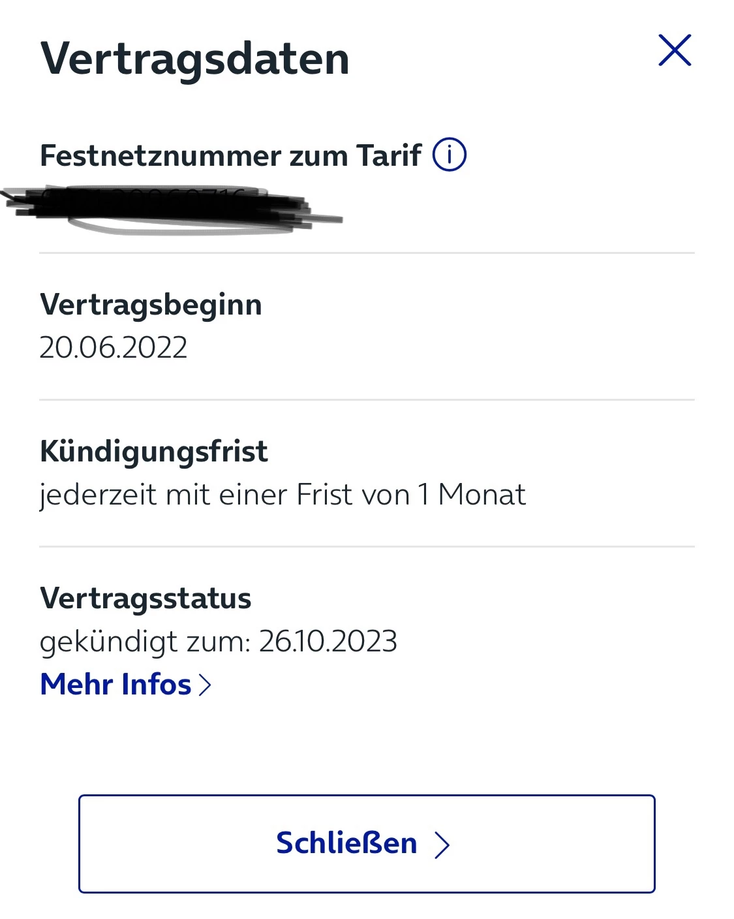Close the Vertragsdaten dialog with the X icon
This screenshot has height=919, width=734.
pos(675,50)
